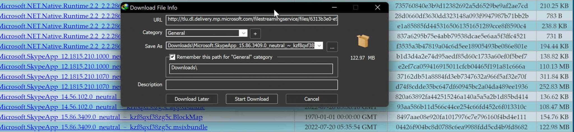
Task: Click the URL input field
Action: (252, 20)
